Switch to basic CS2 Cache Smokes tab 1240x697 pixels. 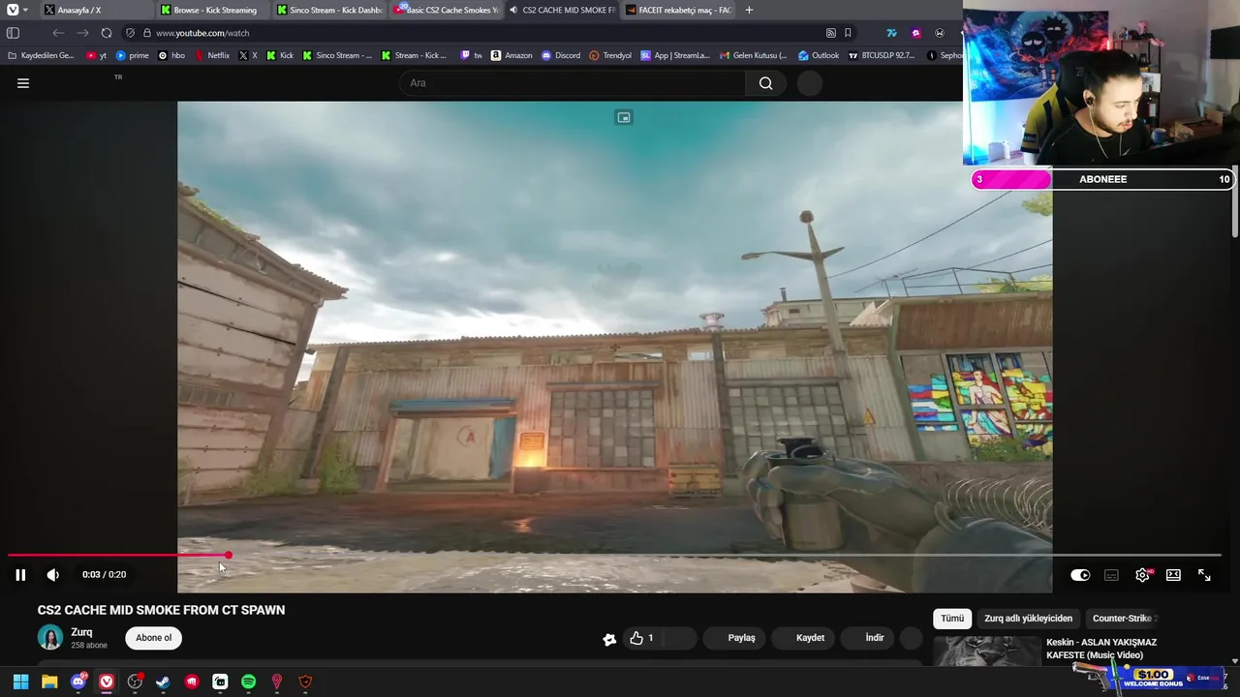click(x=445, y=10)
